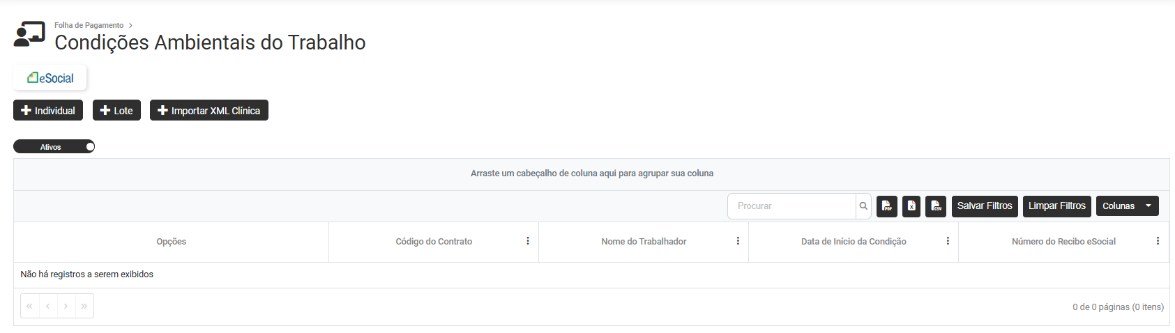The image size is (1175, 333).
Task: Open Nome do Trabalhador column menu
Action: point(738,241)
